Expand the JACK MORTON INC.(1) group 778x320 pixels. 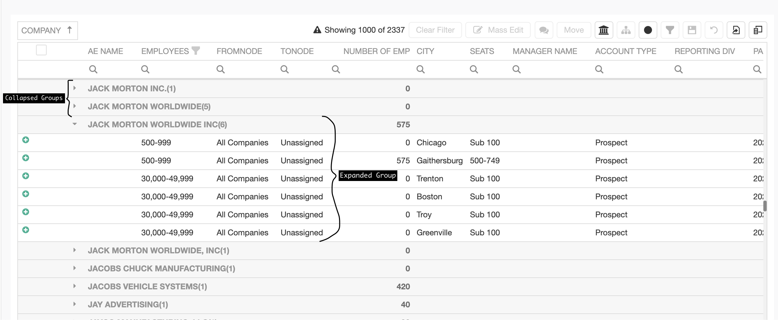[x=75, y=88]
